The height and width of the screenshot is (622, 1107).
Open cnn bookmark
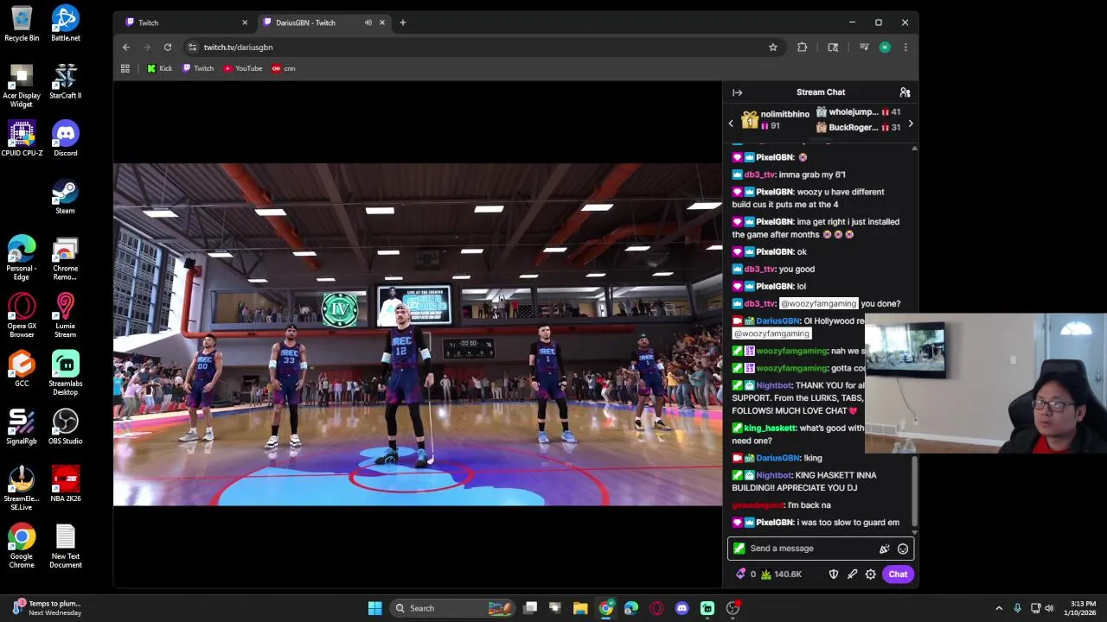(284, 68)
